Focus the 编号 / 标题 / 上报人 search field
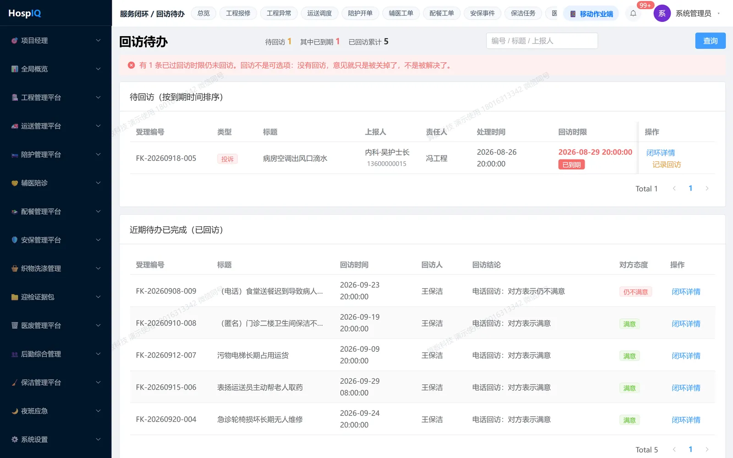The image size is (733, 458). (x=542, y=41)
